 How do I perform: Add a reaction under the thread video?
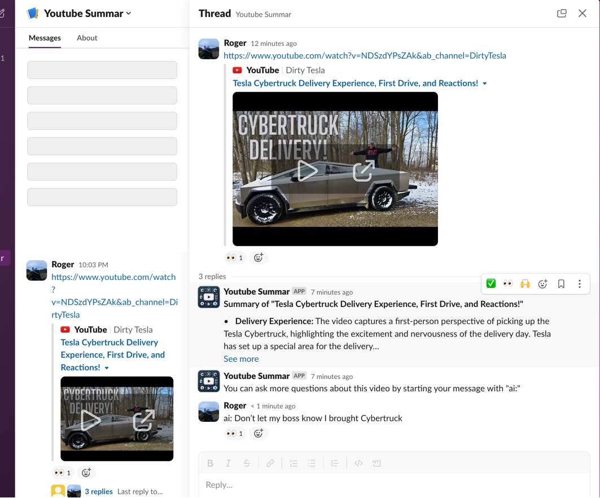[x=259, y=257]
